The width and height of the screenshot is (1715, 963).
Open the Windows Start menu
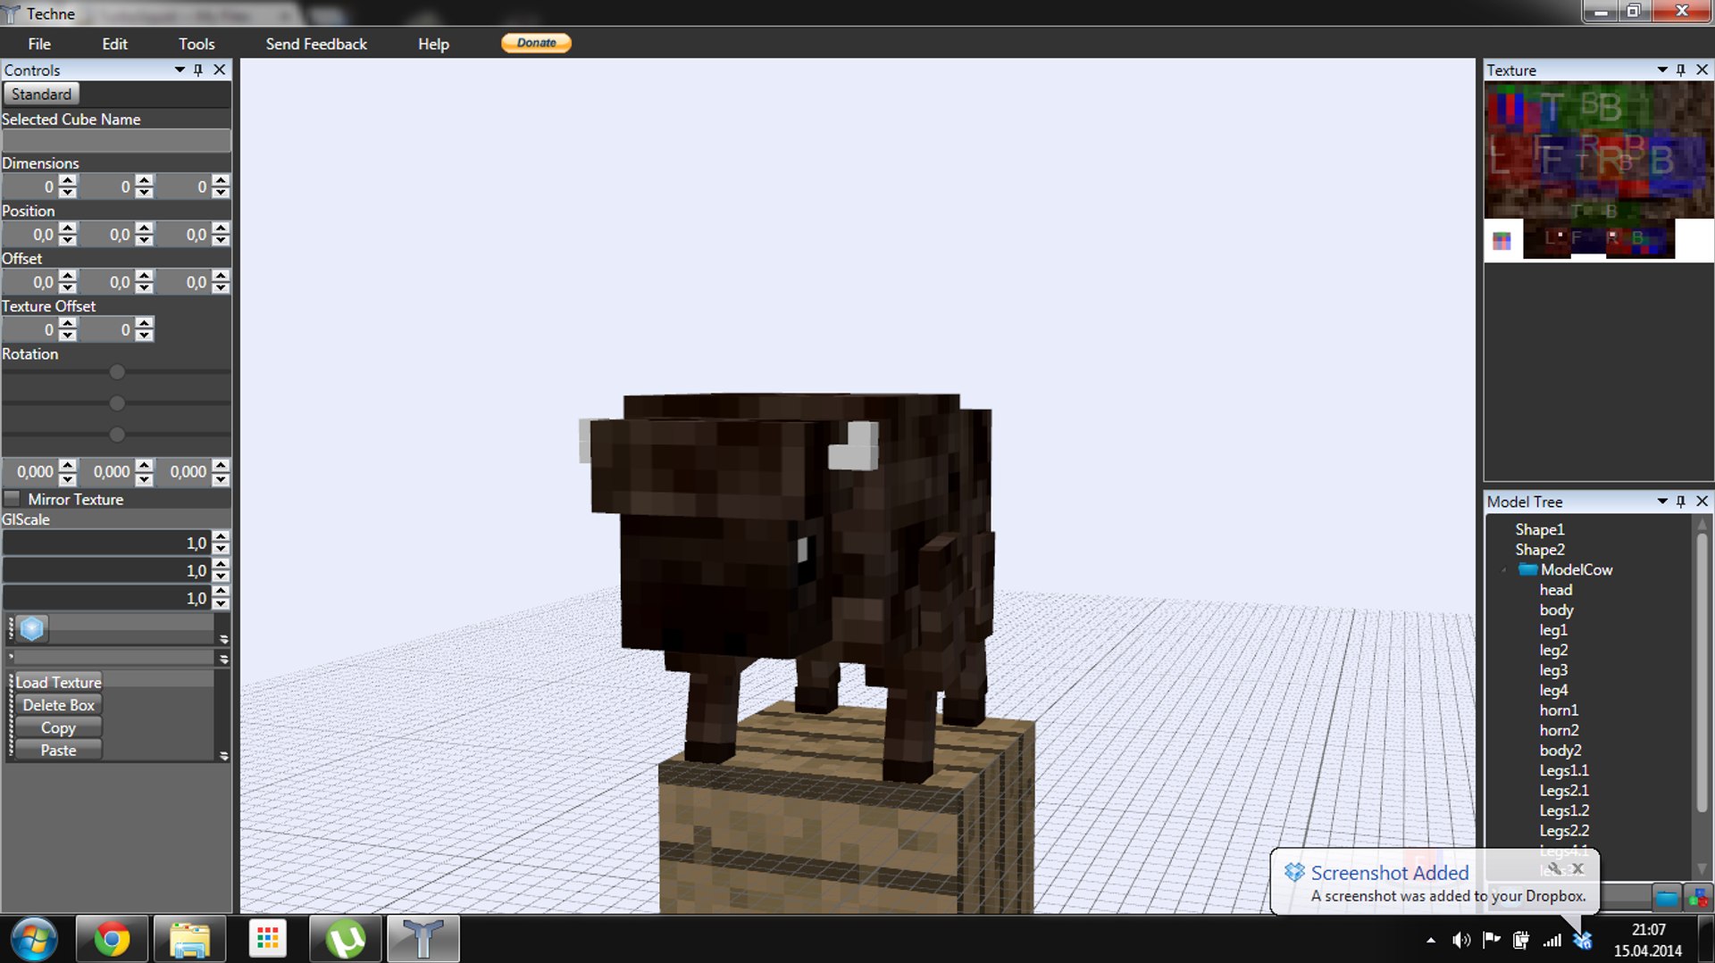[x=34, y=939]
